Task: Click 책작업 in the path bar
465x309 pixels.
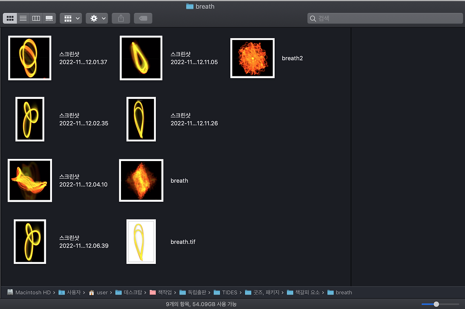Action: click(160, 292)
